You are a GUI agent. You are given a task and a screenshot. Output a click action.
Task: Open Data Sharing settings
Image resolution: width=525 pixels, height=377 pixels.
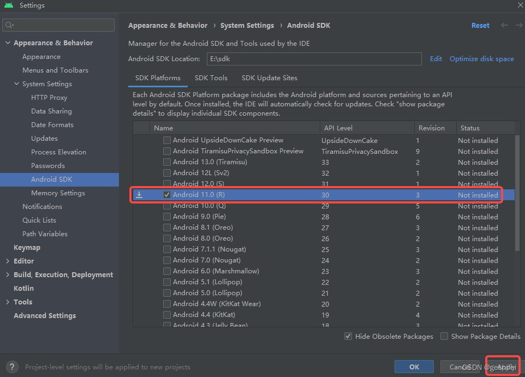coord(51,111)
